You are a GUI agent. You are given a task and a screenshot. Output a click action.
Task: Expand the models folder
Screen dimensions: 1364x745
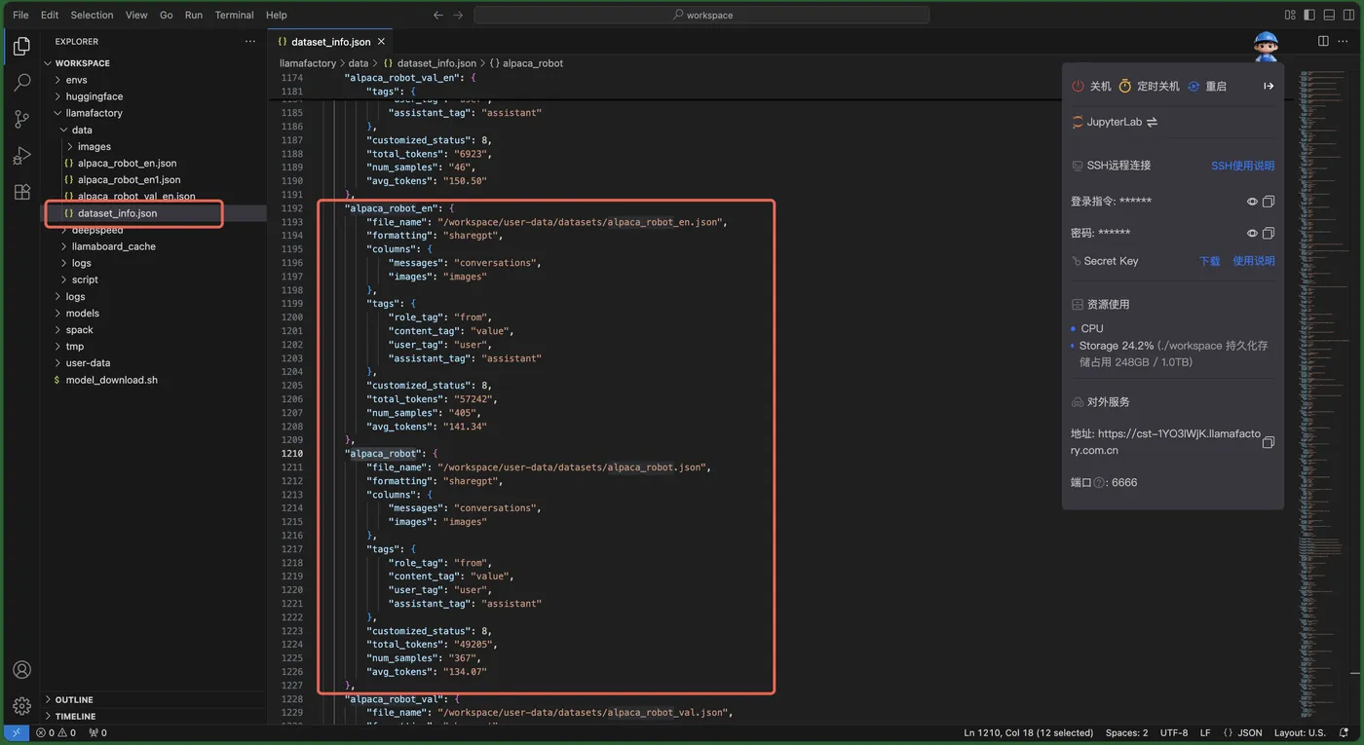coord(82,313)
